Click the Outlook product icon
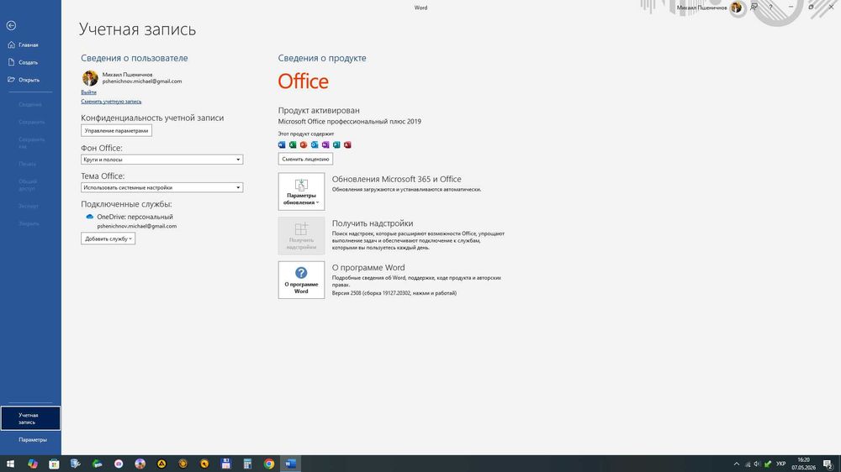The height and width of the screenshot is (472, 841). 315,144
